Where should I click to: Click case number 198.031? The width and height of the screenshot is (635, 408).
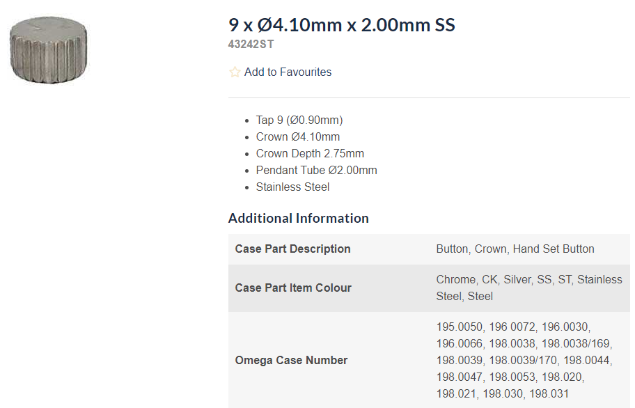549,393
